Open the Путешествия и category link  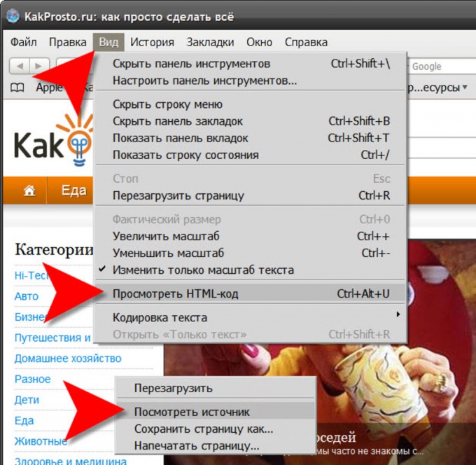[52, 338]
